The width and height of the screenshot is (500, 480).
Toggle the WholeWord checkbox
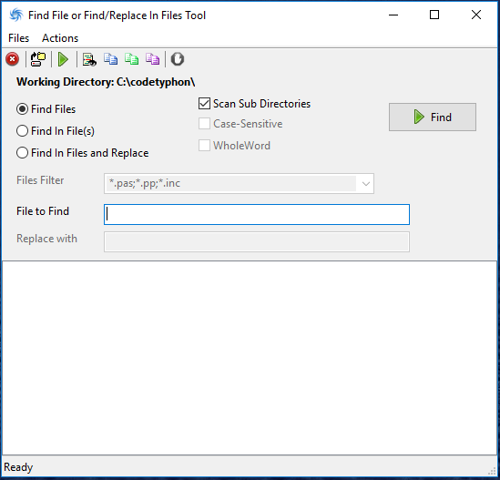[204, 146]
